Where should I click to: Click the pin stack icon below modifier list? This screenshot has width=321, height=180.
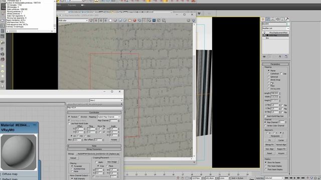(x=264, y=56)
